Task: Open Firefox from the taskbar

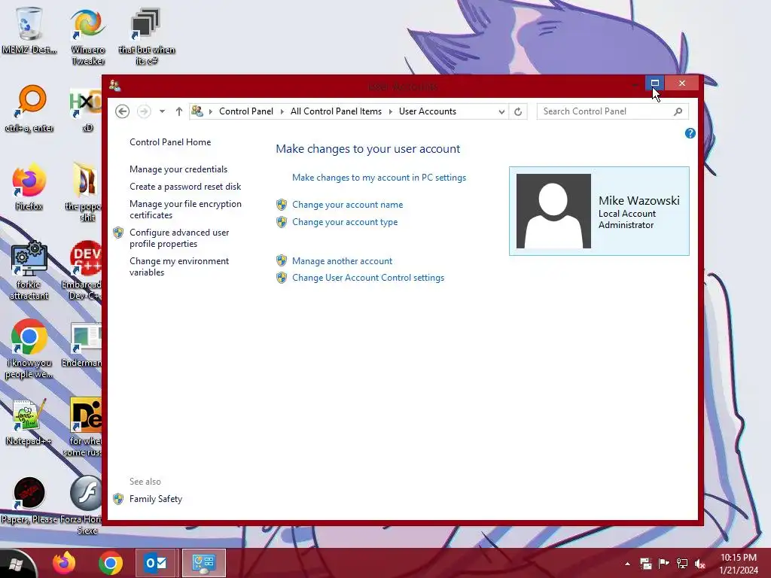Action: tap(64, 563)
